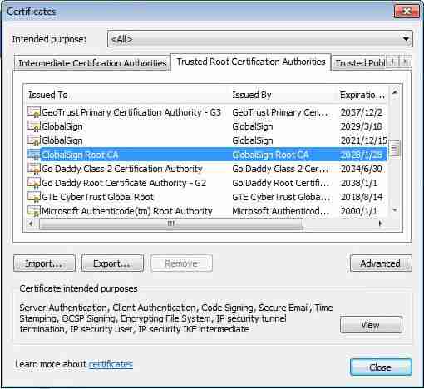Click the Import button
This screenshot has width=424, height=389.
click(x=44, y=263)
